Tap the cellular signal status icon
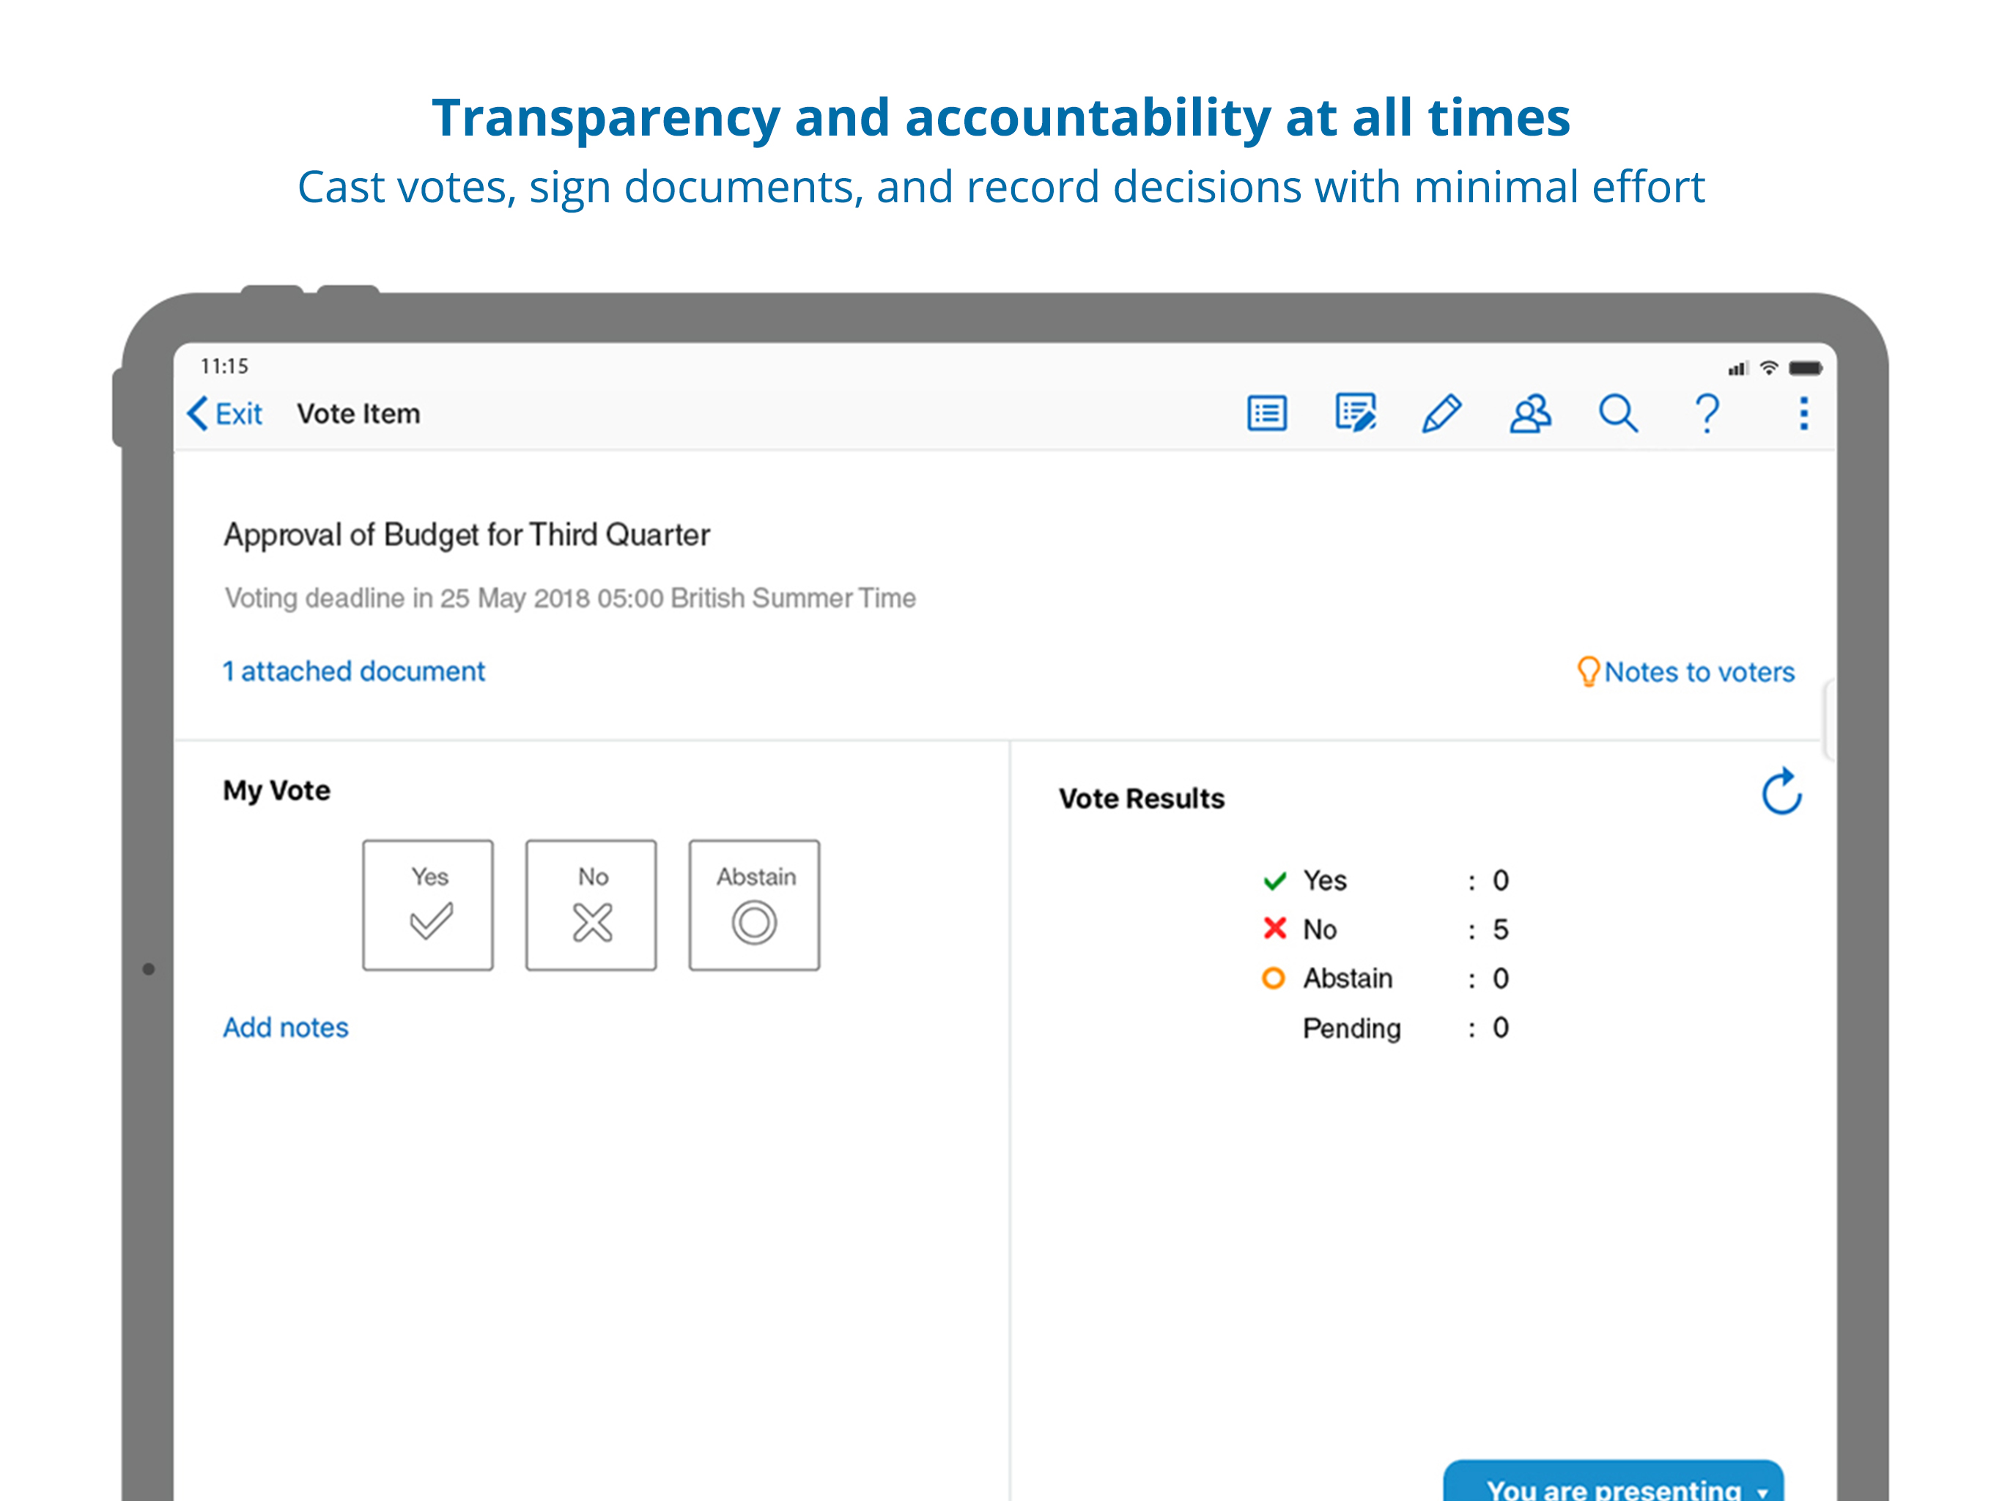 coord(1739,369)
